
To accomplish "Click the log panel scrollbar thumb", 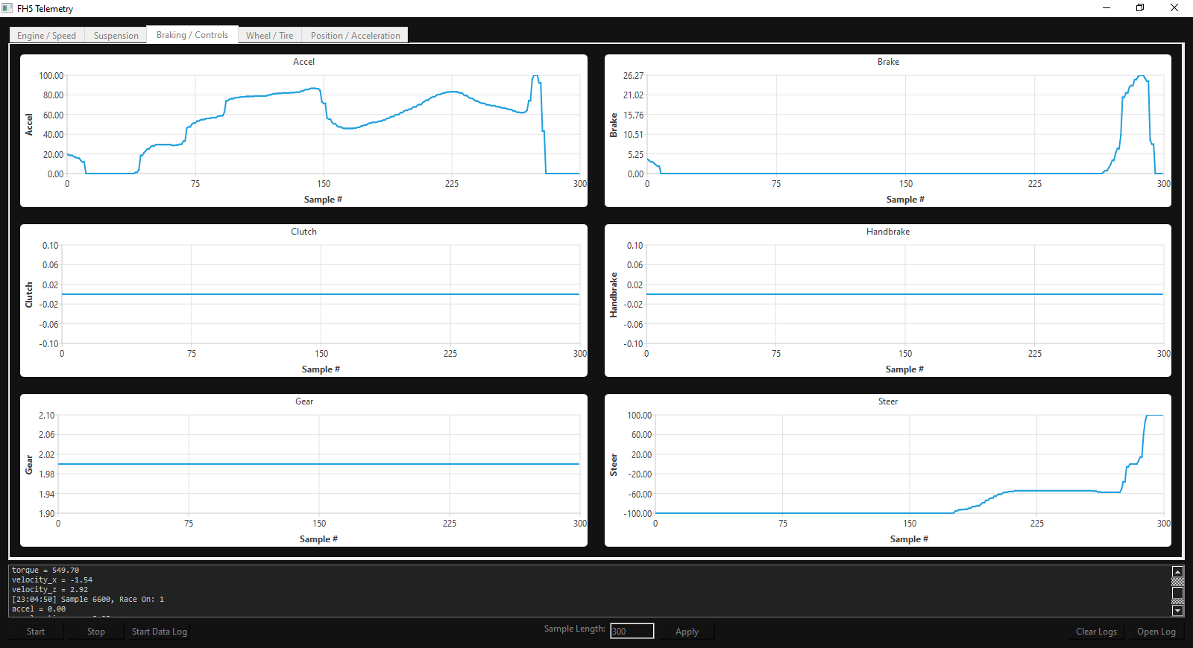I will 1178,594.
